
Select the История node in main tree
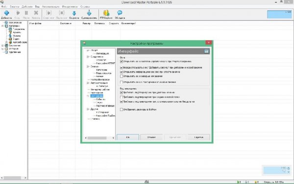point(14,49)
